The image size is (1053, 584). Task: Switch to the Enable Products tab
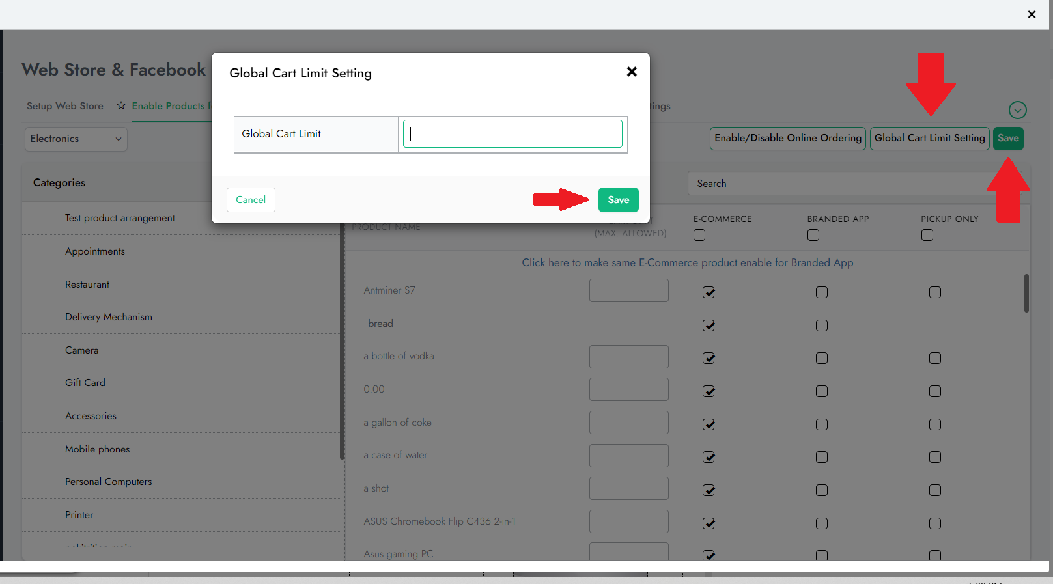coord(168,106)
